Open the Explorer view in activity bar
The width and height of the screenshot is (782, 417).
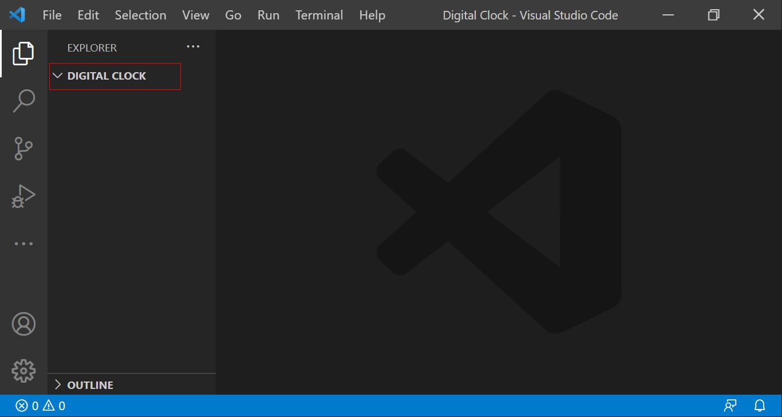pyautogui.click(x=23, y=53)
